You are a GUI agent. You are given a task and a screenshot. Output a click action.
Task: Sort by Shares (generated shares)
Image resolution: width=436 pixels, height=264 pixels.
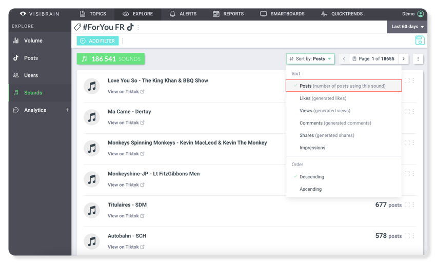point(344,135)
